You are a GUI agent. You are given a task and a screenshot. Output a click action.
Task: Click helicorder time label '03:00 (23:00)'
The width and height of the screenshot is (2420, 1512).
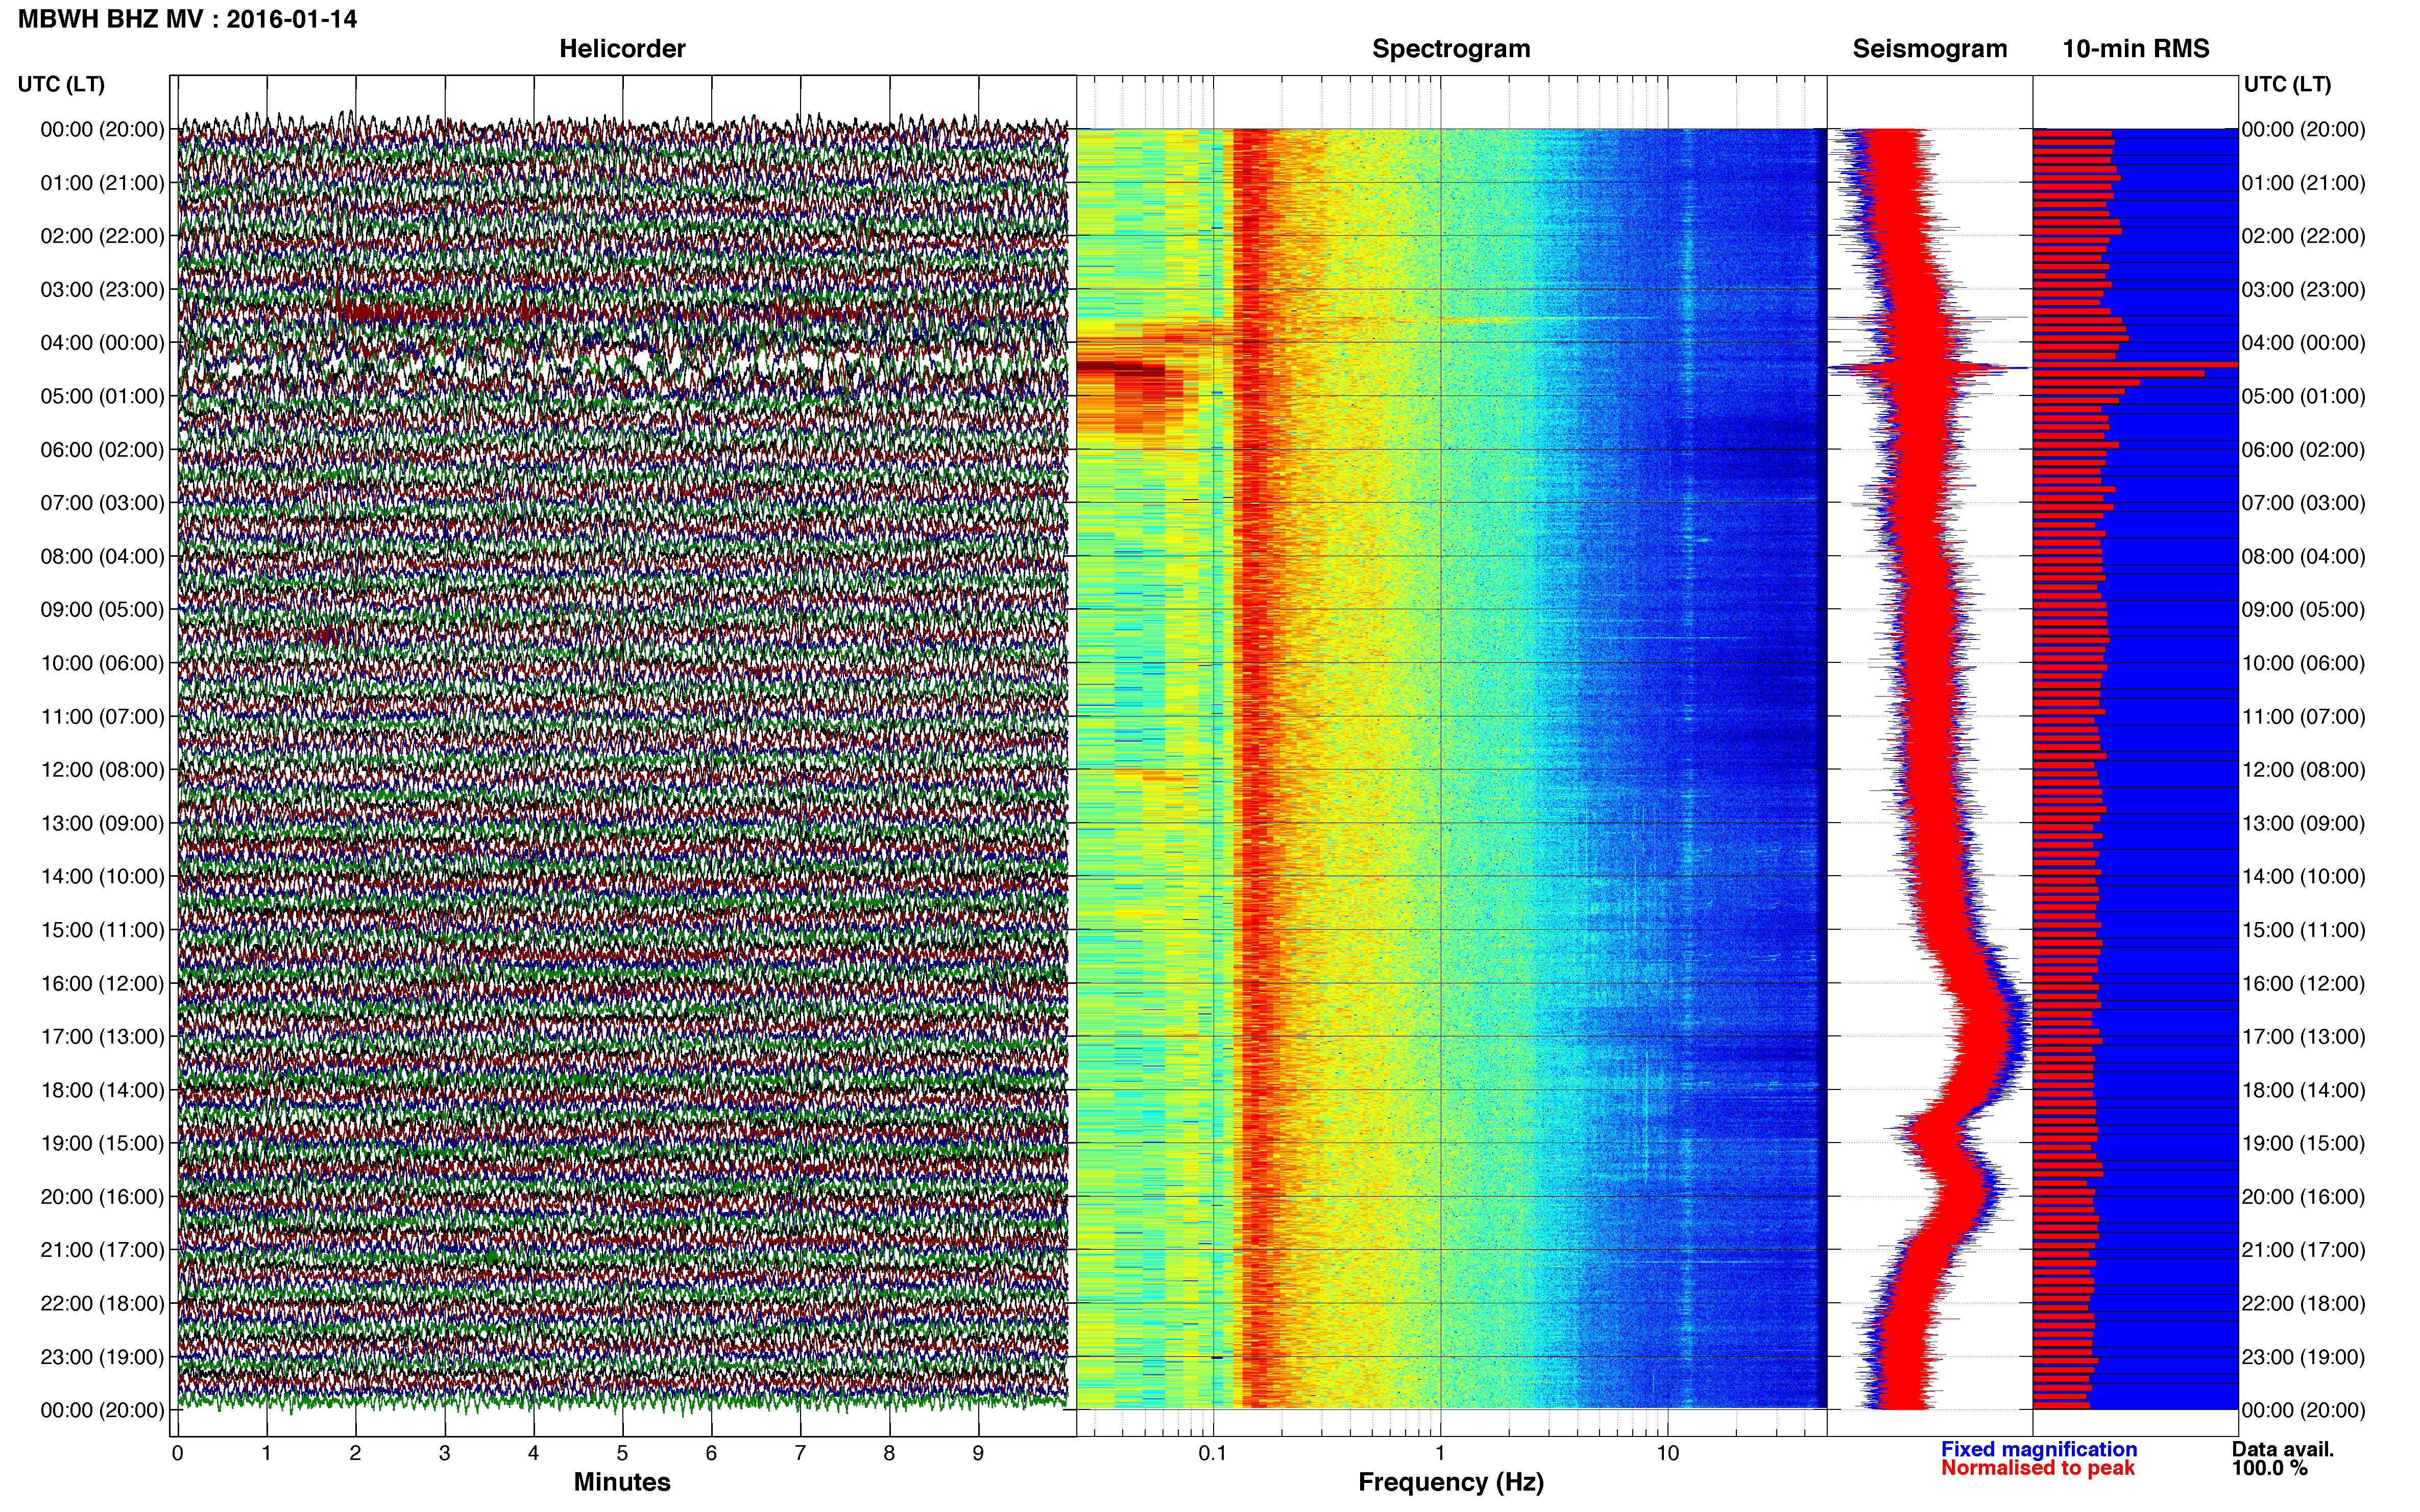point(102,290)
